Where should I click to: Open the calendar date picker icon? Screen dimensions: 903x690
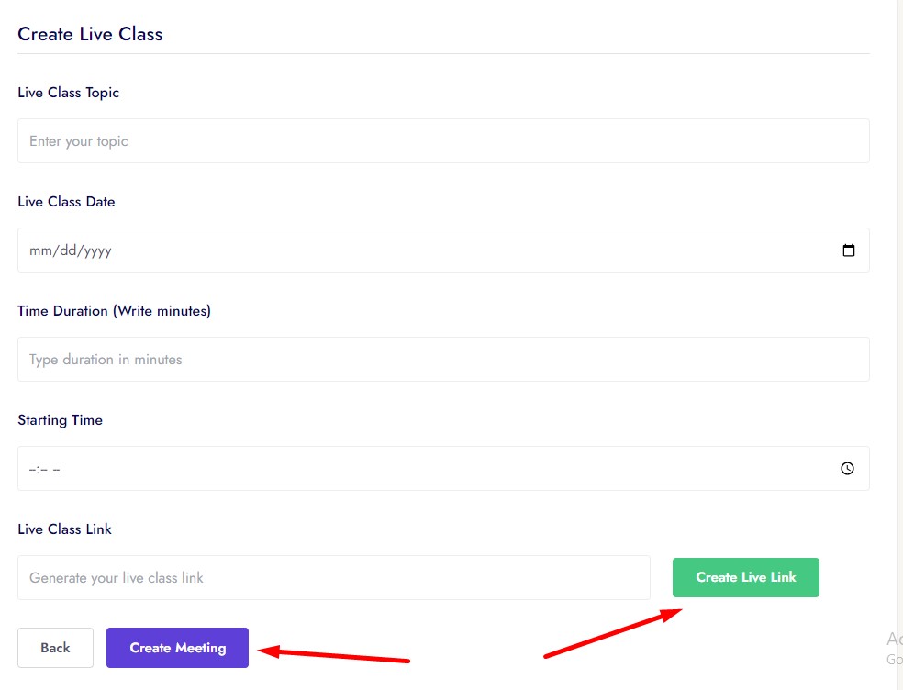point(848,250)
